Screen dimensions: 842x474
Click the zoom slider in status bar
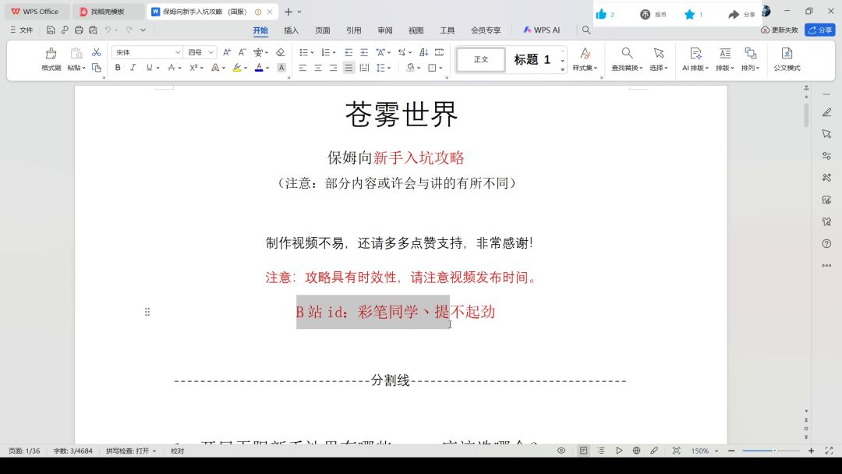[770, 451]
